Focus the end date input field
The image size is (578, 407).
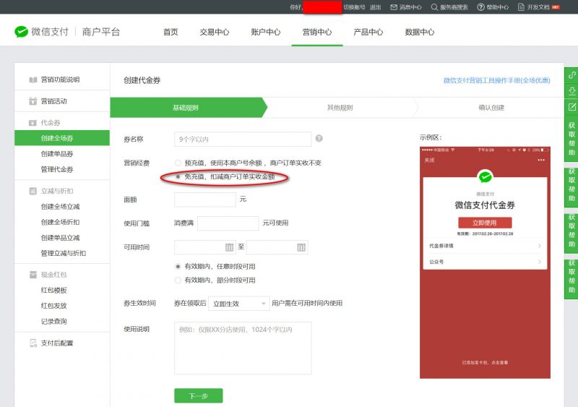tap(277, 247)
